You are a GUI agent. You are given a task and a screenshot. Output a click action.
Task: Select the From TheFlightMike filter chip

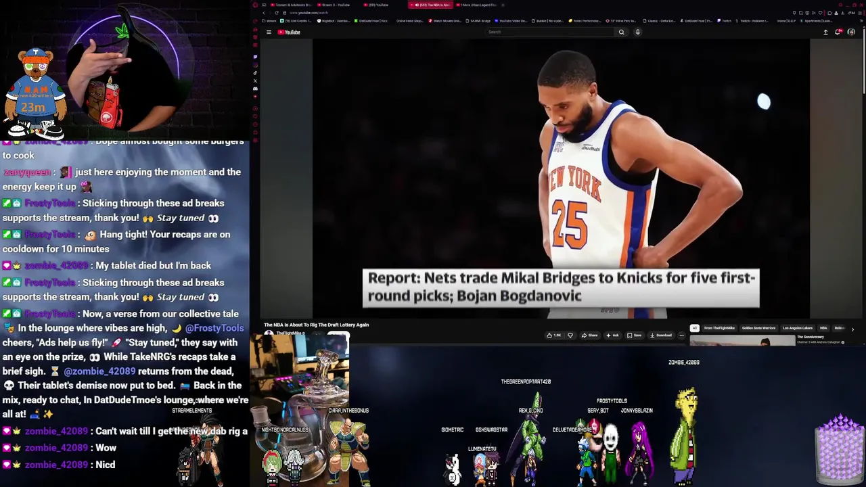click(x=719, y=328)
